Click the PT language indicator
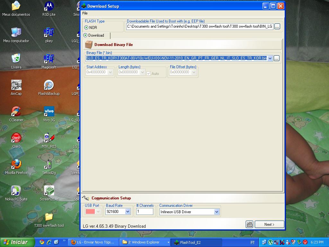Image resolution: width=329 pixels, height=247 pixels. pos(253,242)
